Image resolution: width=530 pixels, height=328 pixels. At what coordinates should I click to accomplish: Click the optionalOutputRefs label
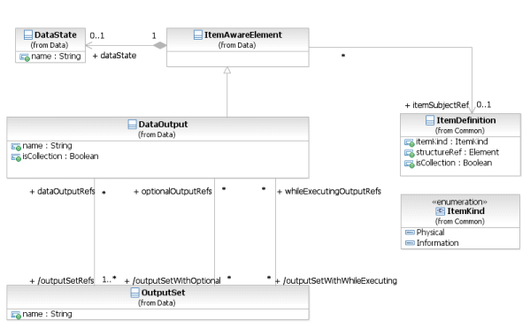click(173, 192)
